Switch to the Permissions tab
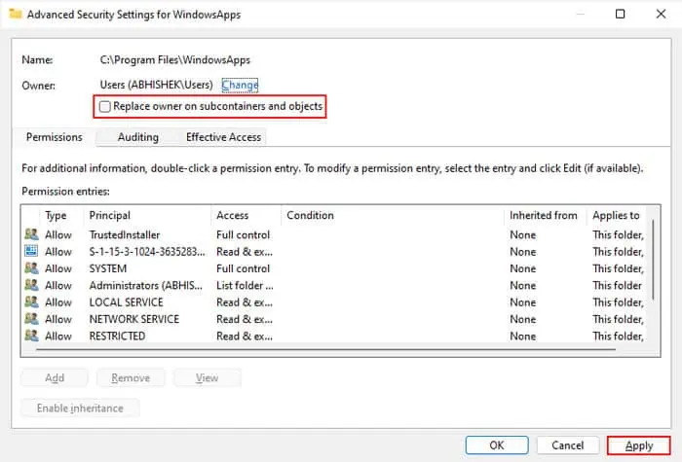The height and width of the screenshot is (462, 682). (x=55, y=137)
